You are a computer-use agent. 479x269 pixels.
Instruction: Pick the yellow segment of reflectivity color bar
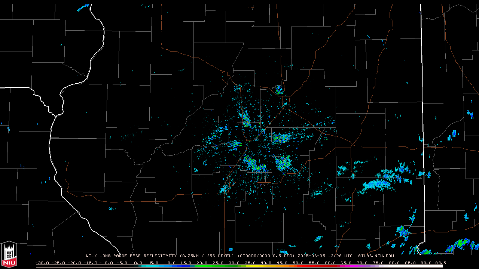255,266
